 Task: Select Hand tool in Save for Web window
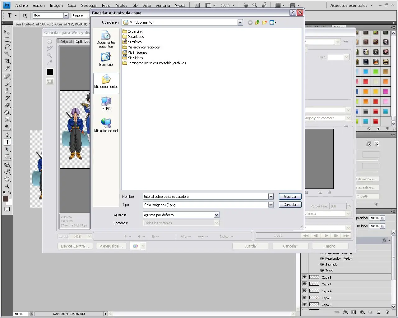[x=49, y=42]
